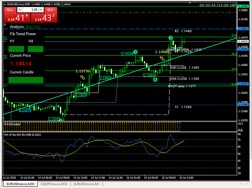
Task: Select the 1.13604 price label
Action: pos(81,95)
